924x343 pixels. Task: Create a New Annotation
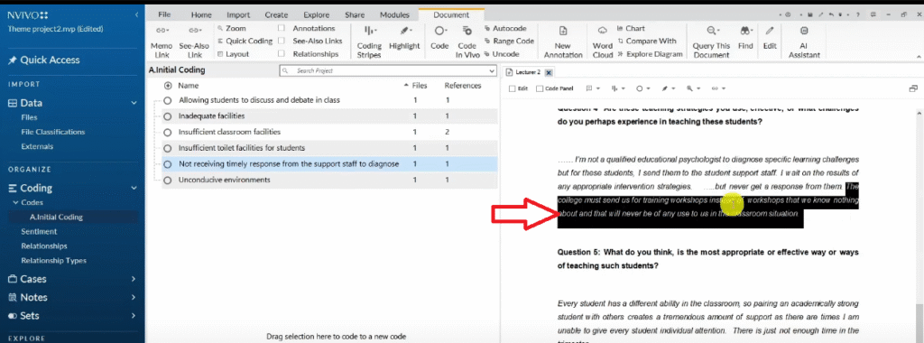pos(563,42)
